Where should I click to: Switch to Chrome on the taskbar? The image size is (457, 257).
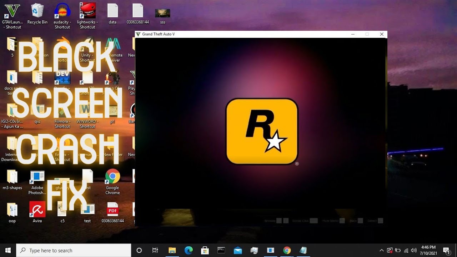tap(287, 250)
